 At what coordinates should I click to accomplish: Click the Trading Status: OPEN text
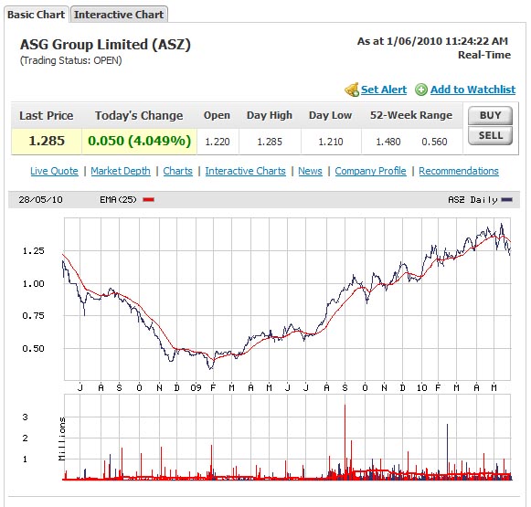coord(70,60)
